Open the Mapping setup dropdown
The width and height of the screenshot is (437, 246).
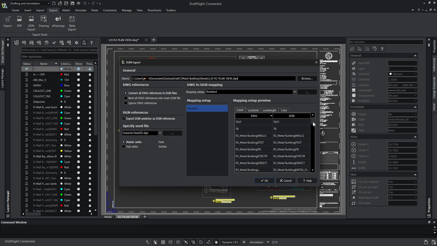point(294,92)
